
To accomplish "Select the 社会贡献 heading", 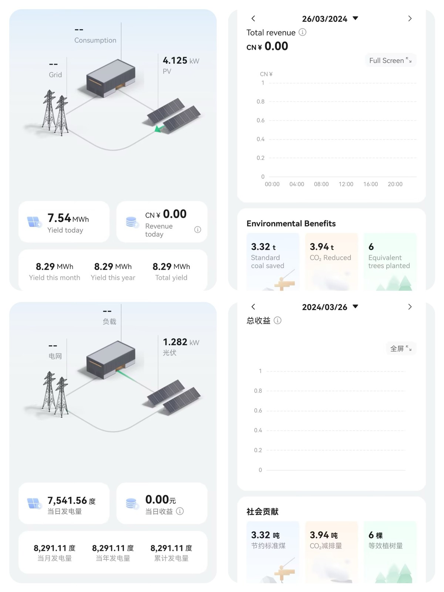I will 262,512.
